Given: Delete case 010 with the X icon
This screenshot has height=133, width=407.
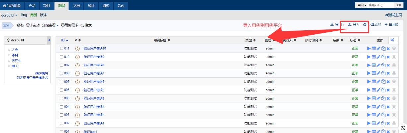Looking at the screenshot, I should click(x=388, y=57).
